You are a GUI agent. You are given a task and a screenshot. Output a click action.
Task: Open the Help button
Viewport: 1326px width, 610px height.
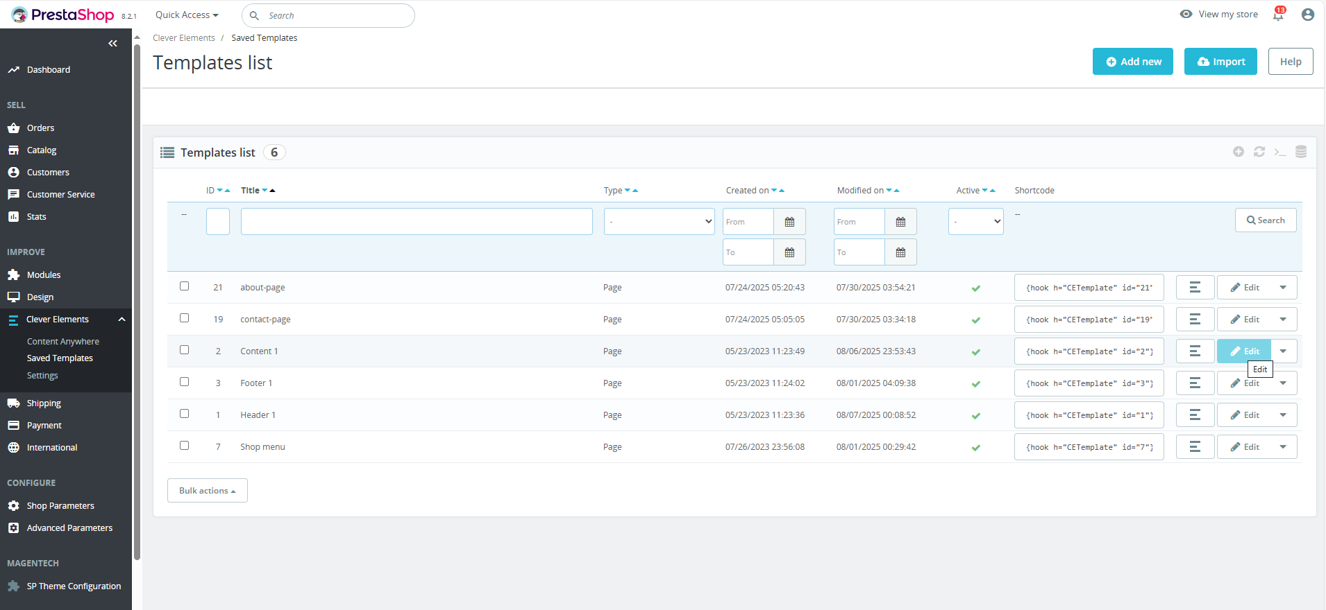click(x=1291, y=62)
